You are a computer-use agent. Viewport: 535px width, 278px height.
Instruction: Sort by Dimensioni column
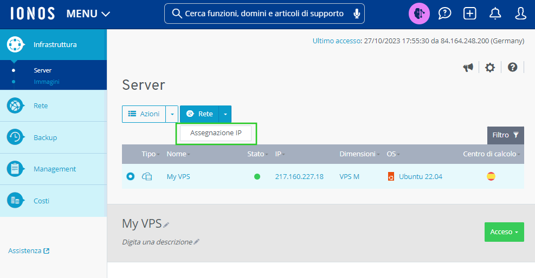(359, 154)
